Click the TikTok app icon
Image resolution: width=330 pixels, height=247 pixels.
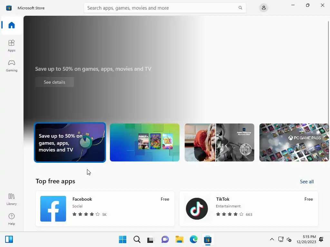pyautogui.click(x=197, y=208)
